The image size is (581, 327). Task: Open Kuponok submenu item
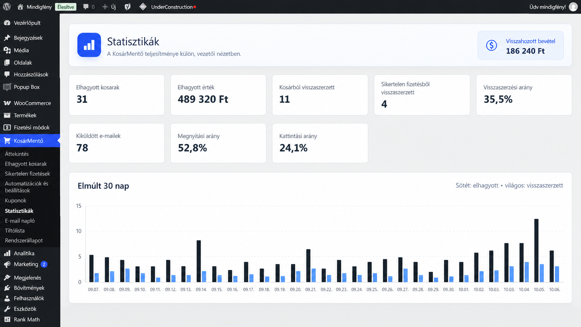pyautogui.click(x=16, y=201)
